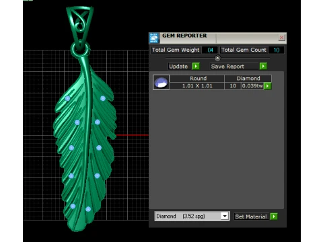Viewport: 323px width, 242px height.
Task: Click the green arrow next to Set Material
Action: tap(274, 216)
